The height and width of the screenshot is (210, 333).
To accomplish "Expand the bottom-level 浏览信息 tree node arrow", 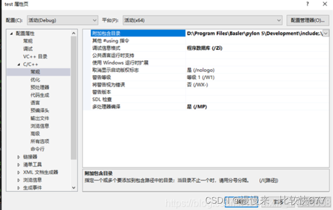I will (19, 180).
